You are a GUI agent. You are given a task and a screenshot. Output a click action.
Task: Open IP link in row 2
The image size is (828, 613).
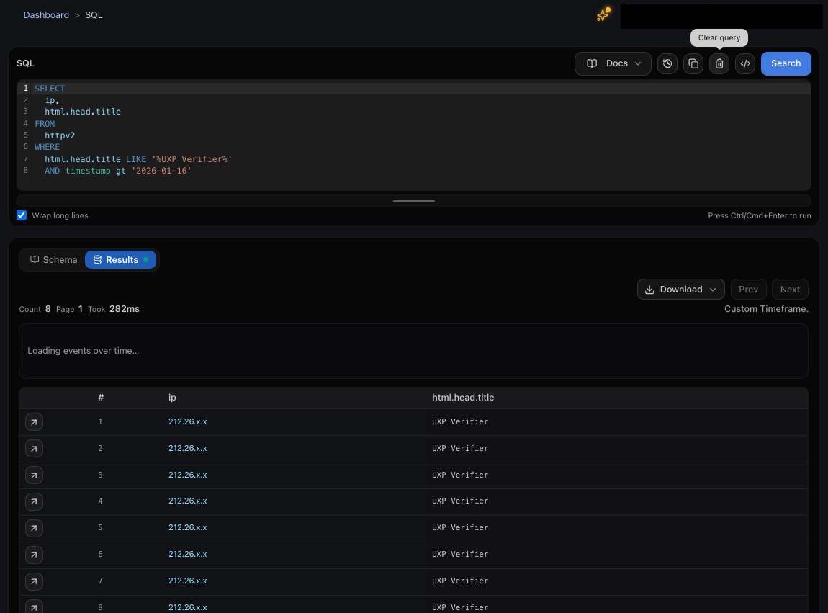click(x=187, y=448)
